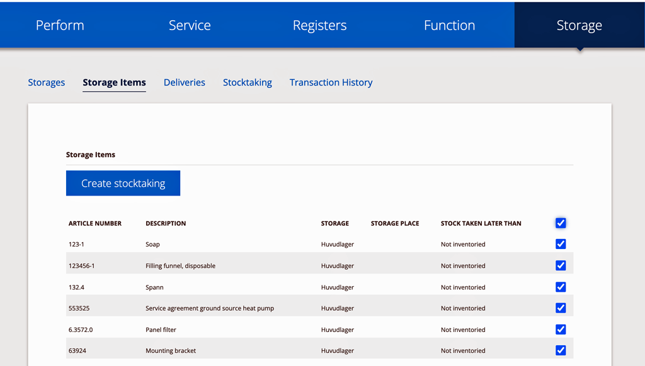Click the Mounting bracket description cell
The image size is (645, 366).
tap(171, 351)
